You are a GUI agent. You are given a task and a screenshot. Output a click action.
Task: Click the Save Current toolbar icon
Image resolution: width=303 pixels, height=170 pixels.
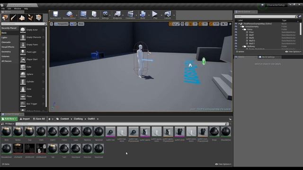[55, 15]
